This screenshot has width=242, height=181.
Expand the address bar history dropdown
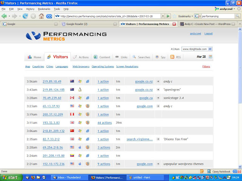point(163,16)
